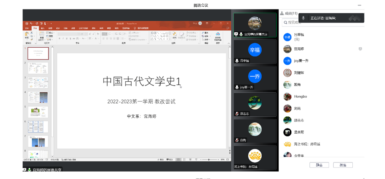Click the PowerPoint save icon
Viewport: 385px width, 179px height.
(x=26, y=24)
